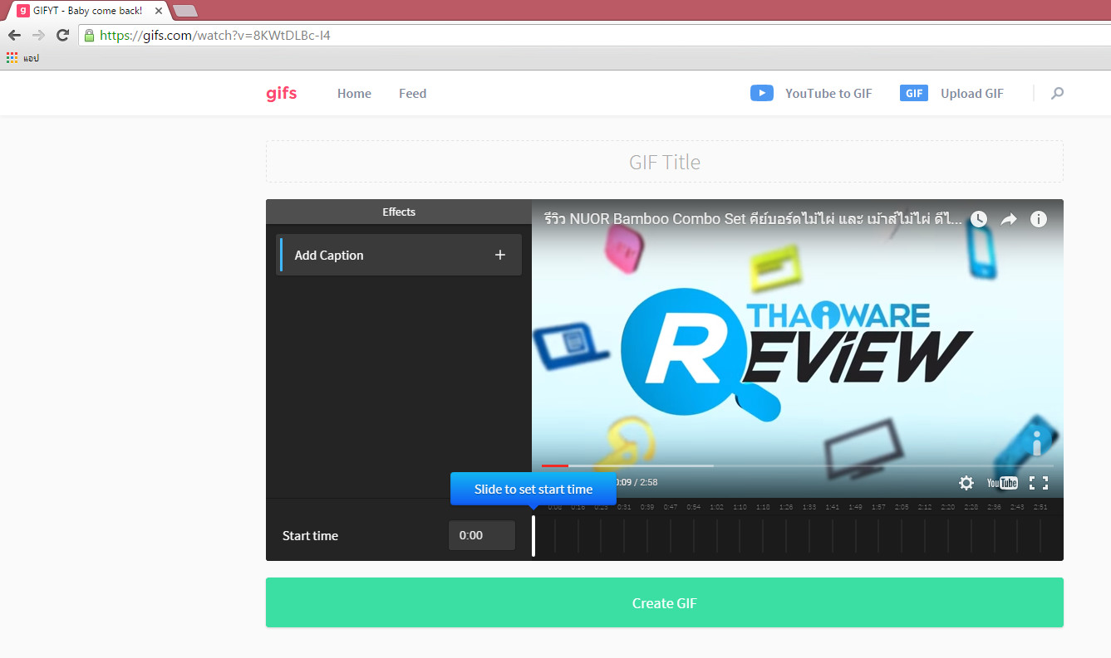Click the 2:05 mark on timeline

pyautogui.click(x=902, y=507)
